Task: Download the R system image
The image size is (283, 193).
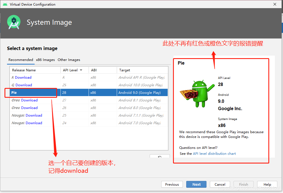Action: tap(23, 78)
